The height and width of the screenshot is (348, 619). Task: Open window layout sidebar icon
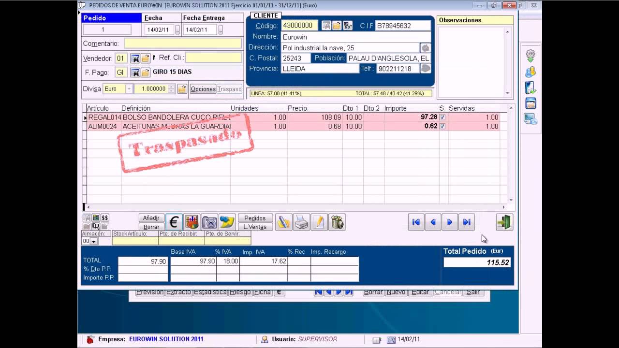click(x=531, y=103)
